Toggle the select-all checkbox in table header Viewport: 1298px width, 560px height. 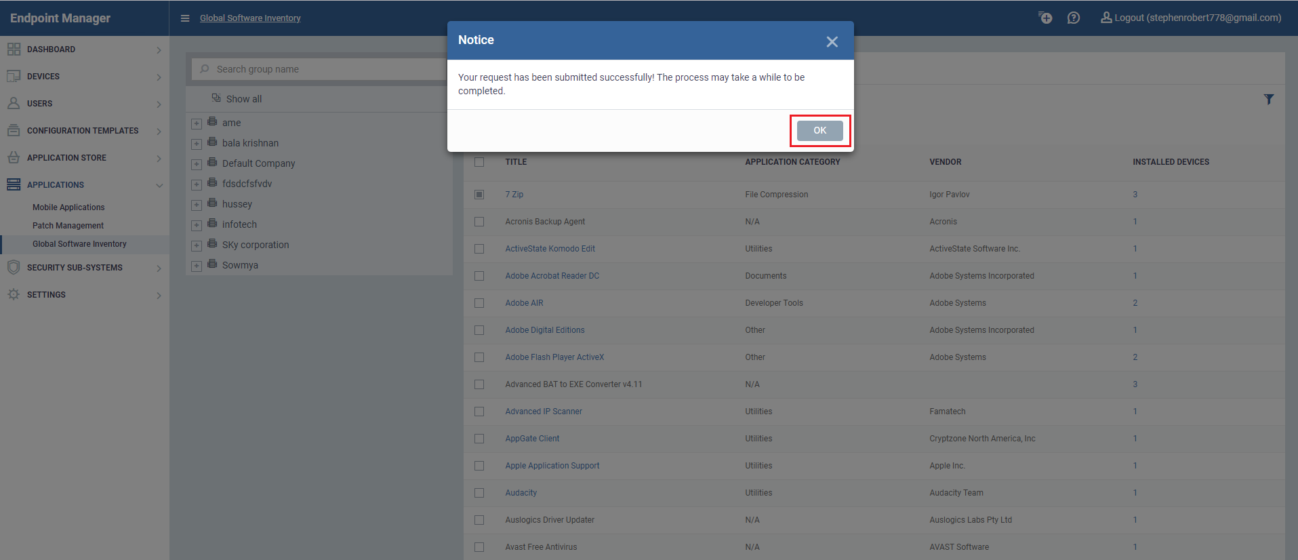tap(479, 162)
